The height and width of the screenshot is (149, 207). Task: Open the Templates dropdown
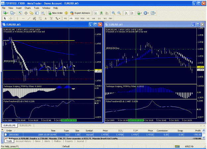[x=153, y=13]
